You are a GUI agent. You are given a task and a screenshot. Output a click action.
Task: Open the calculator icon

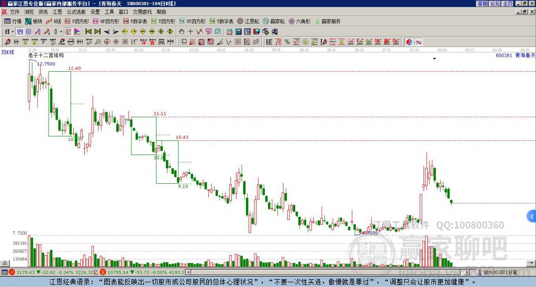238,32
